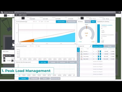Screen dimensions: 122x92
Task: Click the Water Boiler panel title
Action: tap(6, 51)
